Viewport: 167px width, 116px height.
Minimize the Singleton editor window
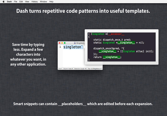(x=62, y=43)
